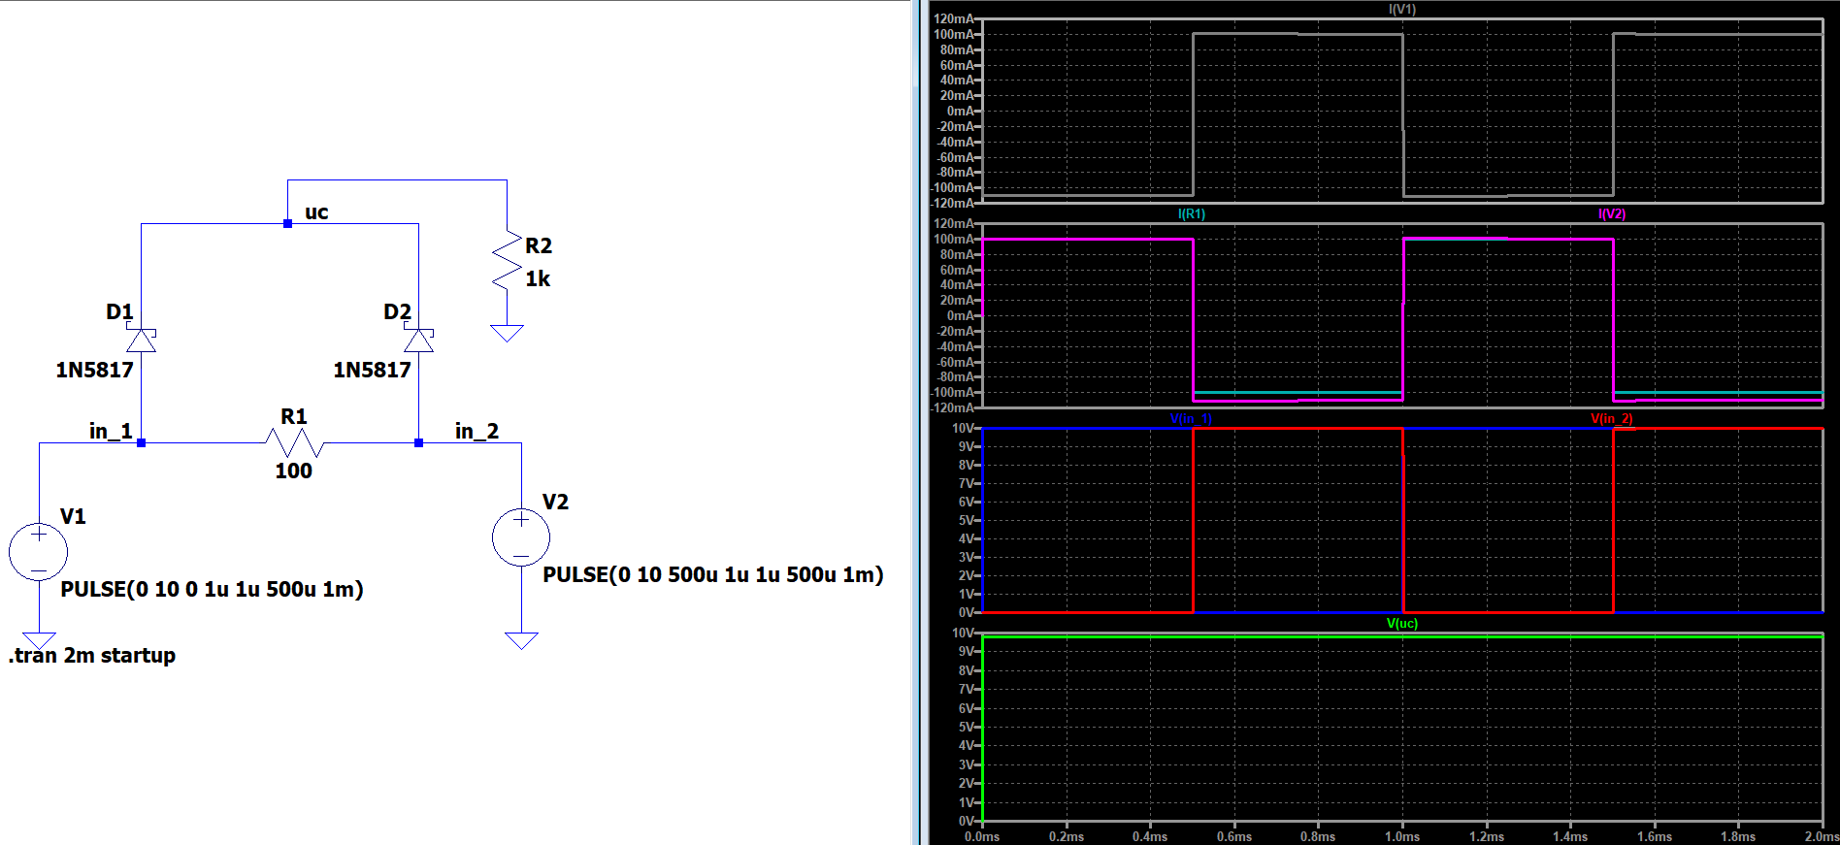Select the V(in_2) trace label
1840x845 pixels.
click(1612, 418)
